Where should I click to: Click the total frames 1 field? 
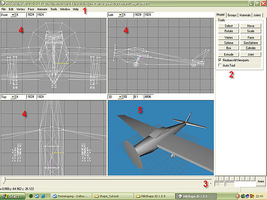pos(229,184)
